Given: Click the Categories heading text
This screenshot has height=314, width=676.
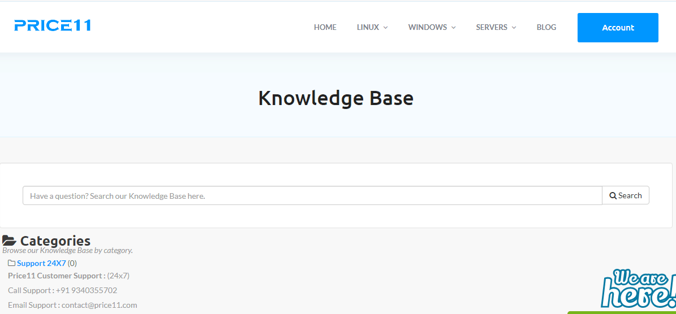Looking at the screenshot, I should click(55, 241).
